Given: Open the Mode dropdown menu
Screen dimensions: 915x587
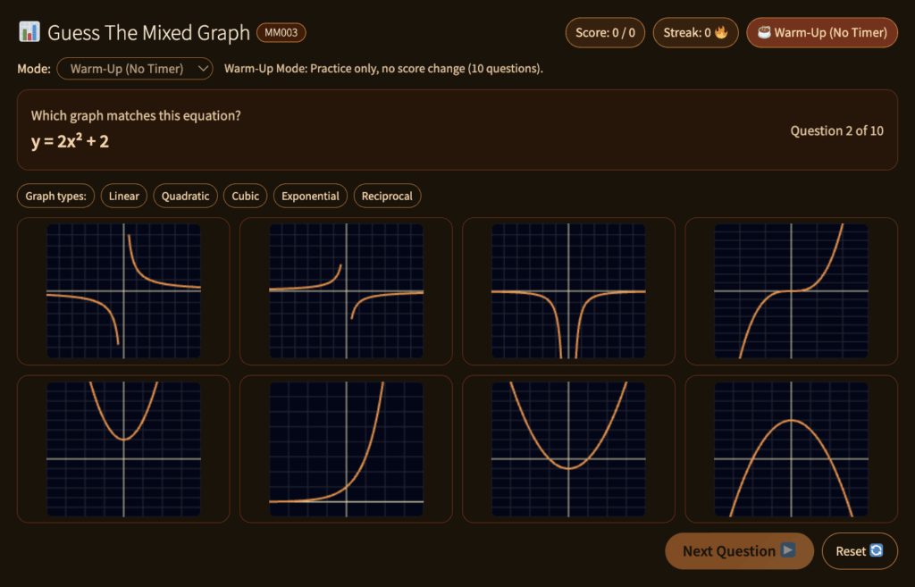Looking at the screenshot, I should click(x=135, y=69).
